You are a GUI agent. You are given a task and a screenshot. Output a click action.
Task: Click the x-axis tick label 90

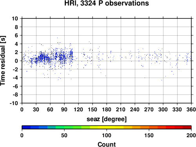tap(64, 109)
